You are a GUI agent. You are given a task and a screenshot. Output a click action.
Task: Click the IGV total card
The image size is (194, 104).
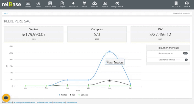pyautogui.click(x=160, y=34)
